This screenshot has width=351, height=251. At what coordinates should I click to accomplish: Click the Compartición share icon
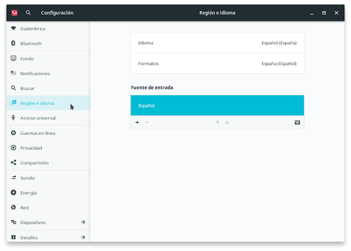point(13,162)
